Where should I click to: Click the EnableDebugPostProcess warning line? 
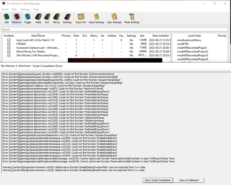[x=74, y=170]
